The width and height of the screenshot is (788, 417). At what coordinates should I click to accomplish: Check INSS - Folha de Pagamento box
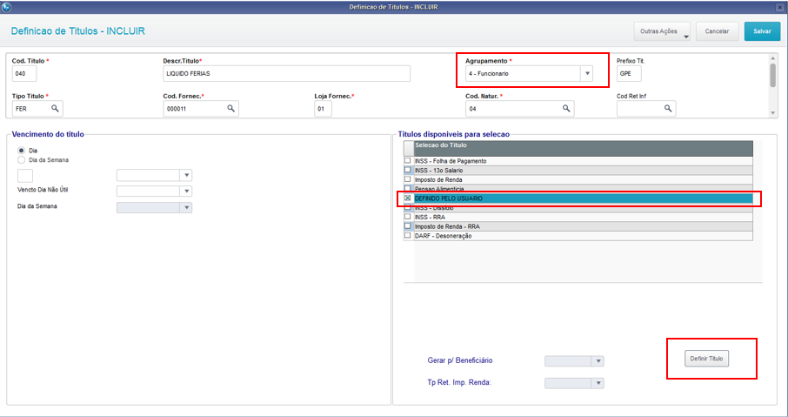(x=408, y=160)
